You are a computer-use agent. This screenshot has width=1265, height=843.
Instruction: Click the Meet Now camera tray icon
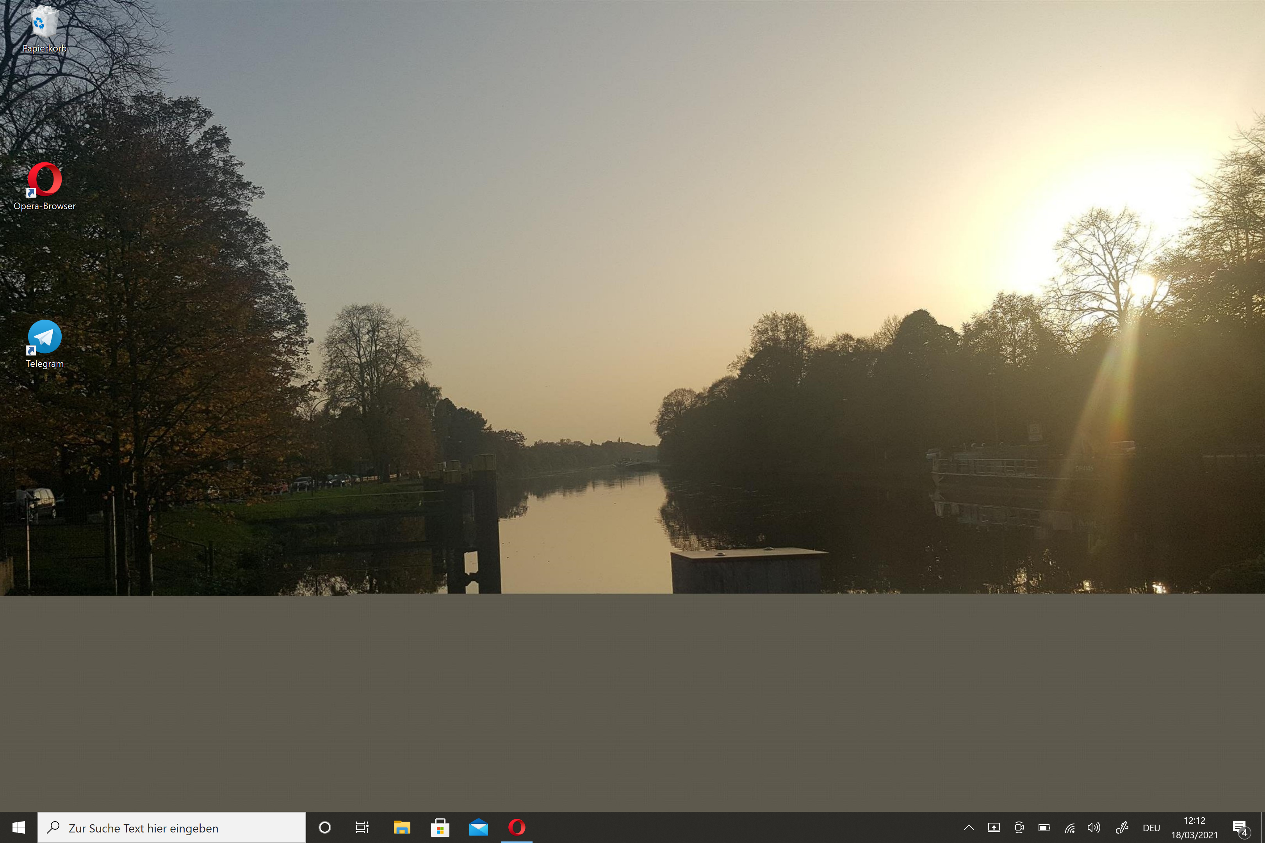point(1019,828)
